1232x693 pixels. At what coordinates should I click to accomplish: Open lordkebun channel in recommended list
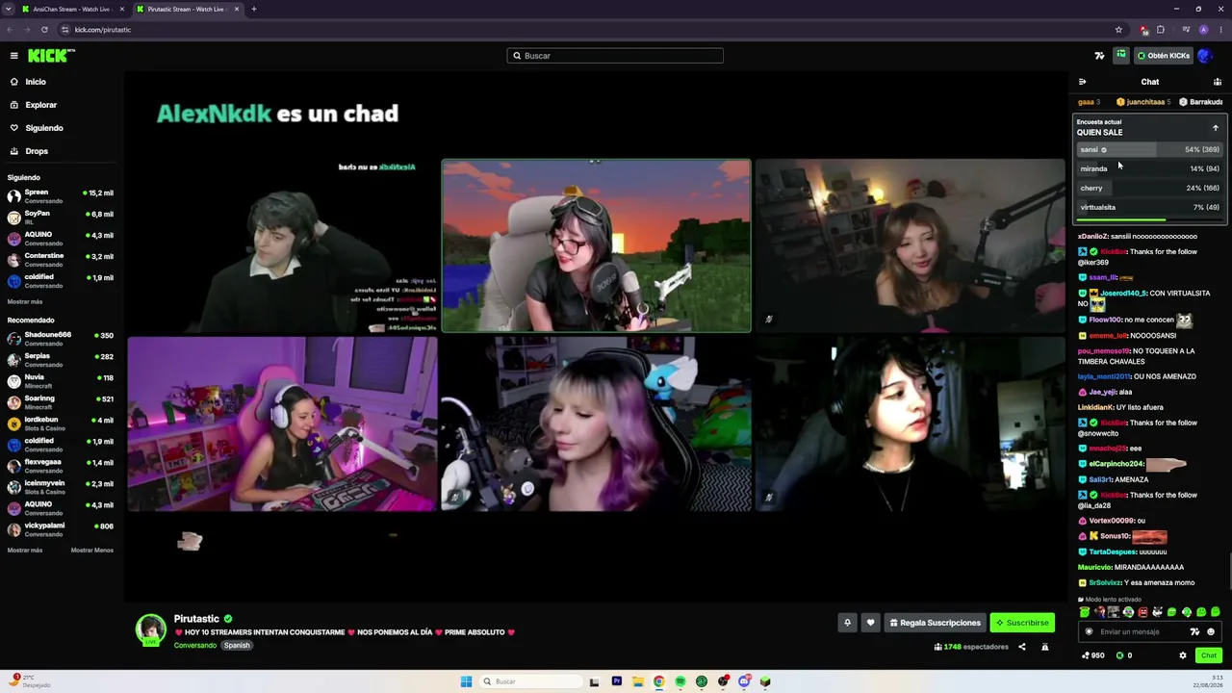pos(62,423)
